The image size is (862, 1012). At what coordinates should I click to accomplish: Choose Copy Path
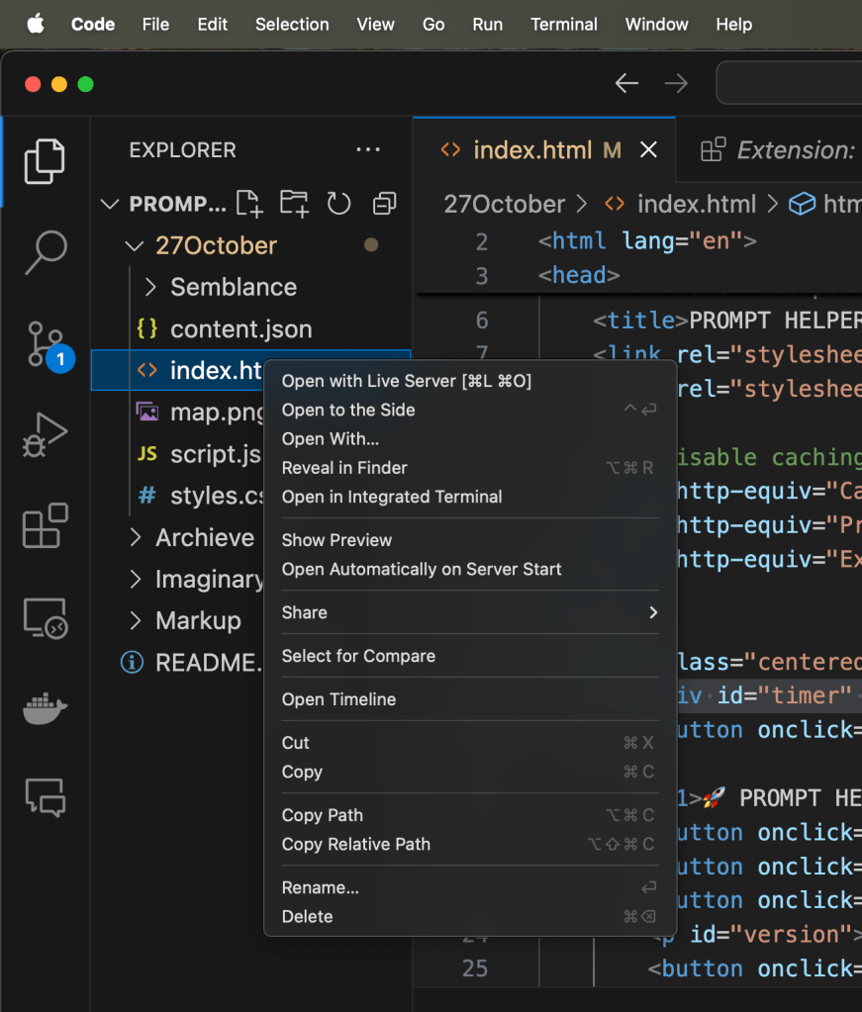[470, 815]
